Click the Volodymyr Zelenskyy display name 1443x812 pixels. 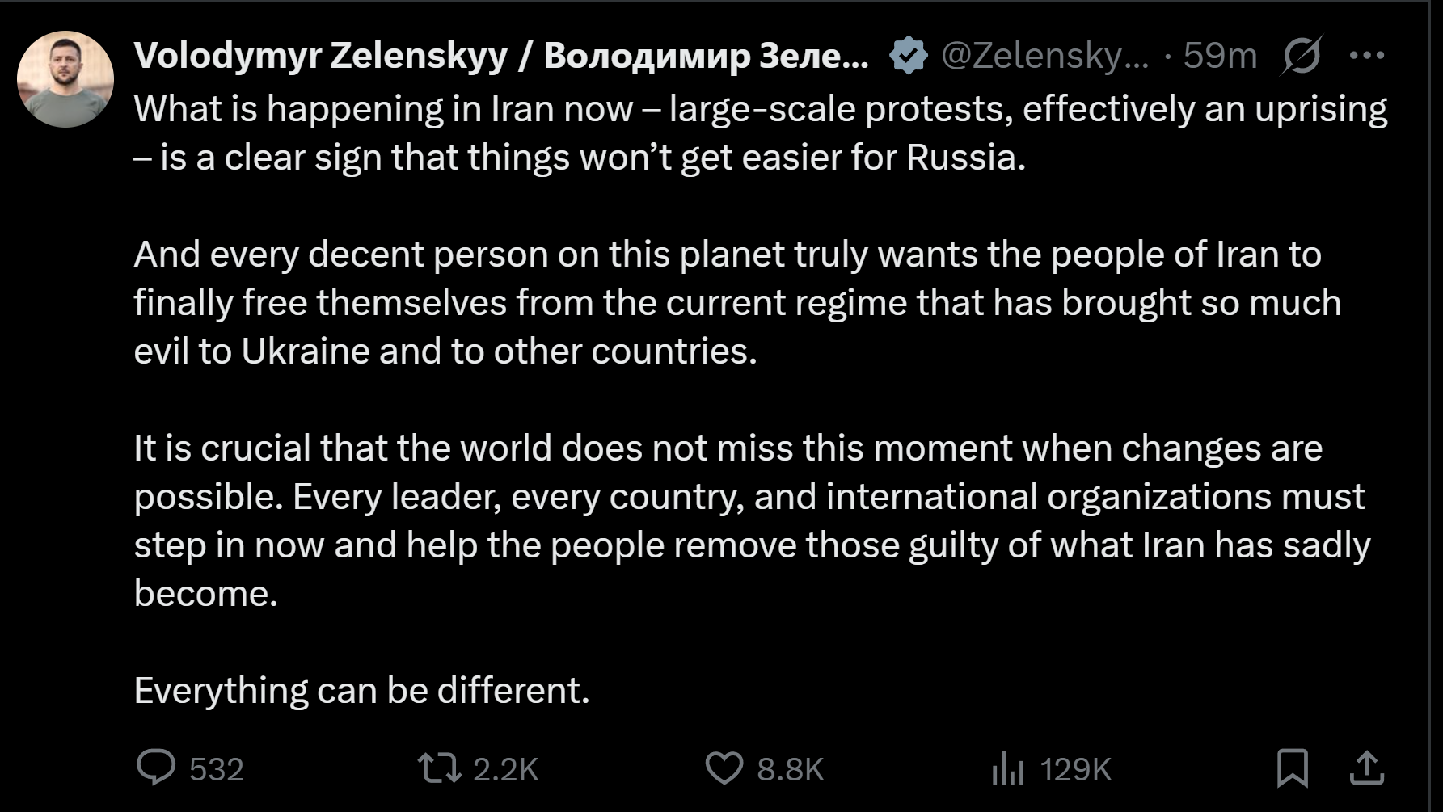501,56
